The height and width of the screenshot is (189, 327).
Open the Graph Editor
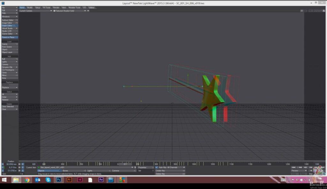pyautogui.click(x=10, y=25)
